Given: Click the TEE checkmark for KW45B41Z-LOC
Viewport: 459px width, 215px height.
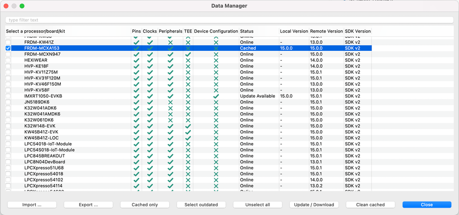Looking at the screenshot, I should pyautogui.click(x=188, y=138).
